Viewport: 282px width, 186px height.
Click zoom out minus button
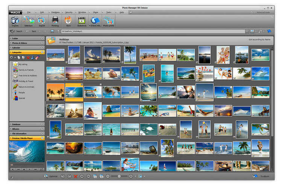108,177
